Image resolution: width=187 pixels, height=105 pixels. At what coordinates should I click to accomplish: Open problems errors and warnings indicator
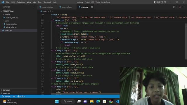tap(21, 97)
